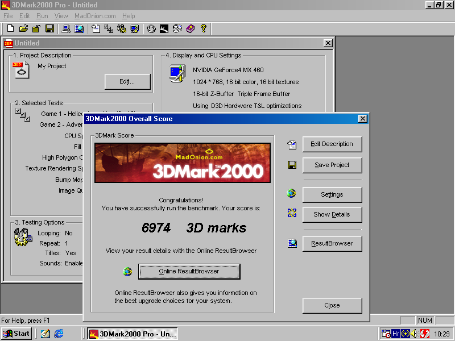Open the Edit menu
The image size is (455, 341).
tap(24, 16)
